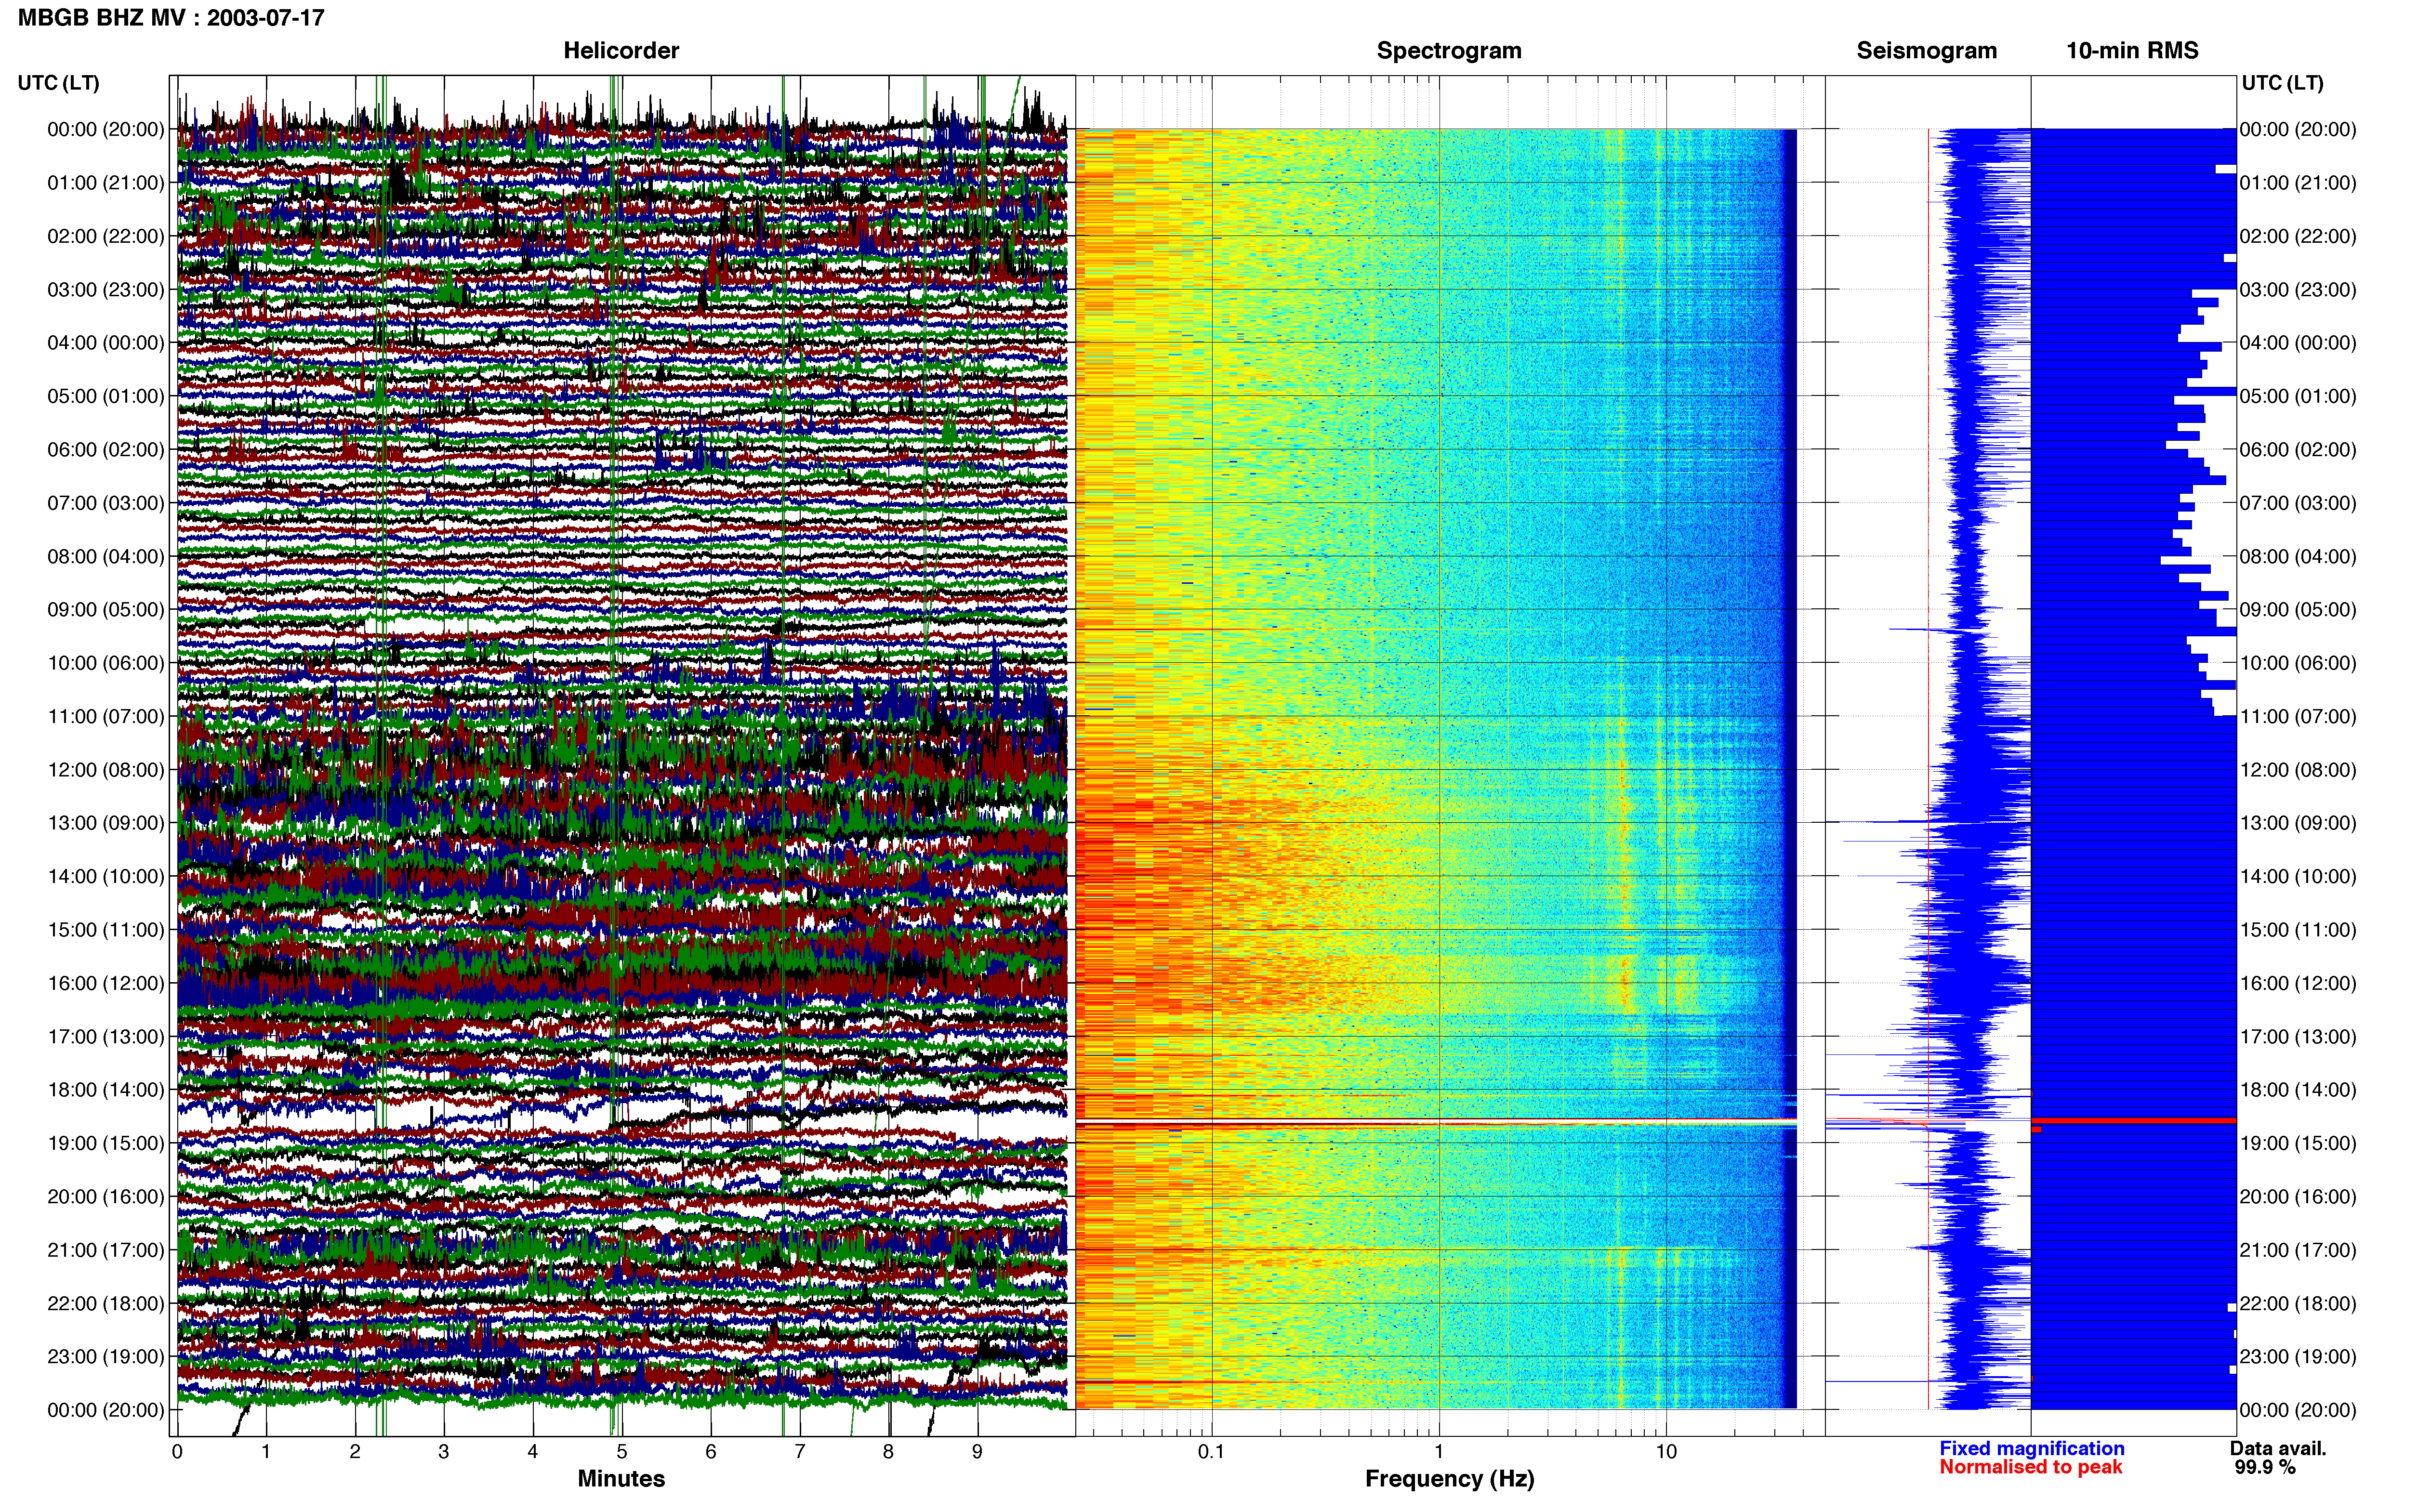Viewport: 2418px width, 1512px height.
Task: Click the Fixed magnification legend text
Action: [x=2031, y=1448]
